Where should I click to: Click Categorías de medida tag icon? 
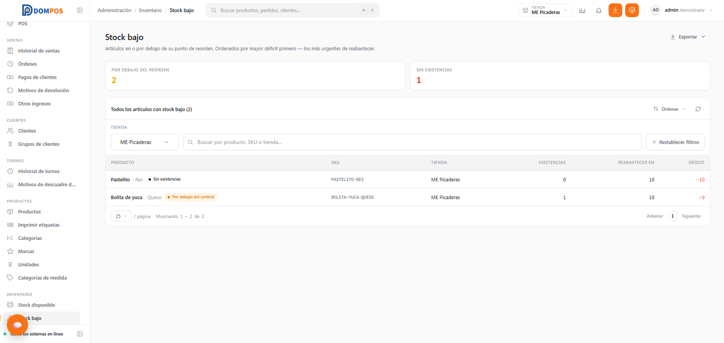pyautogui.click(x=10, y=277)
